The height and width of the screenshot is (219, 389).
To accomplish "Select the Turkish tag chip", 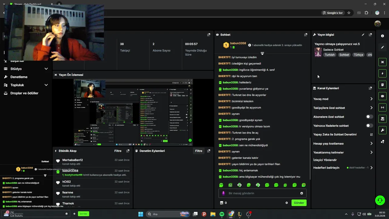I will [x=329, y=55].
